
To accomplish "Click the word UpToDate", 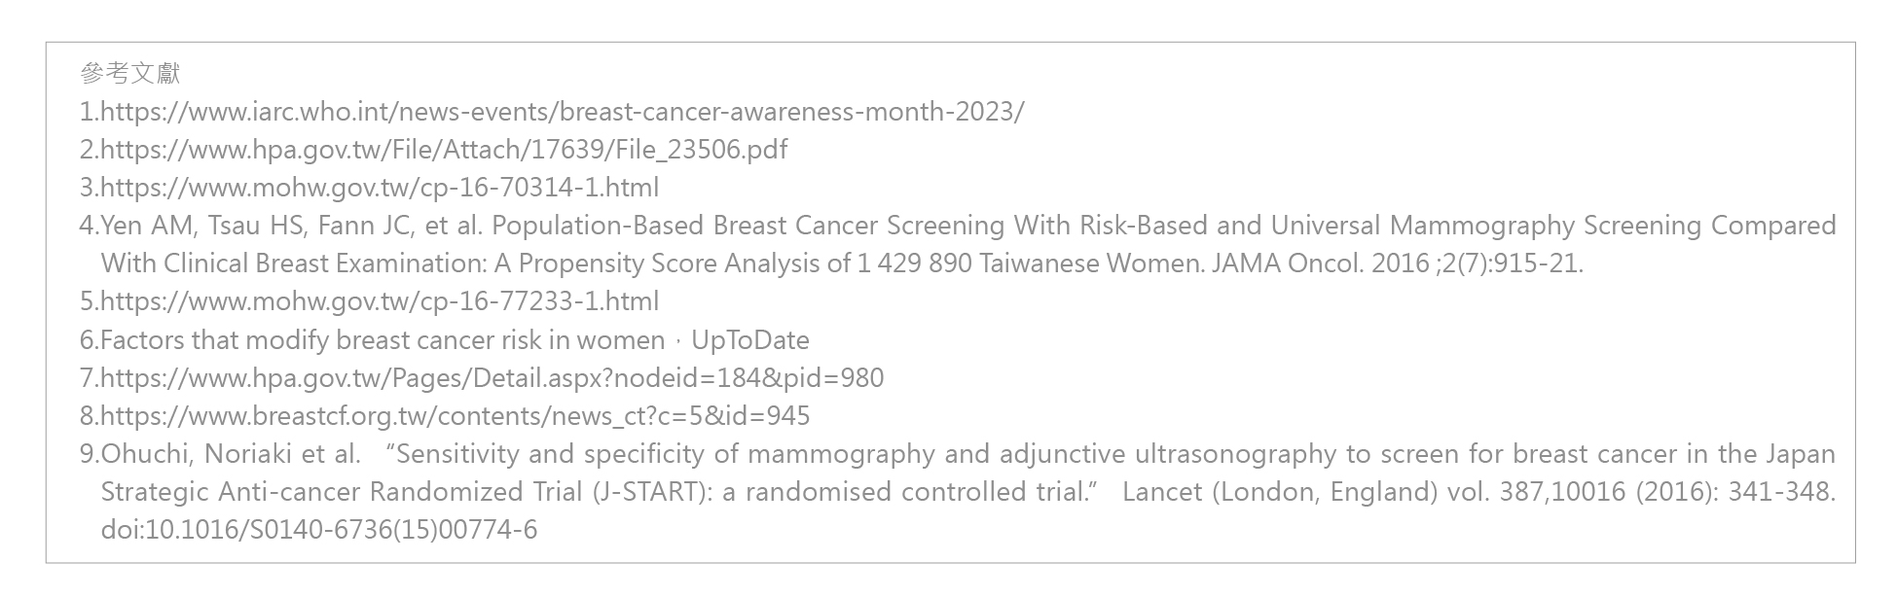I will click(x=749, y=340).
